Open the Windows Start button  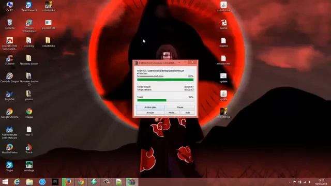pyautogui.click(x=5, y=182)
